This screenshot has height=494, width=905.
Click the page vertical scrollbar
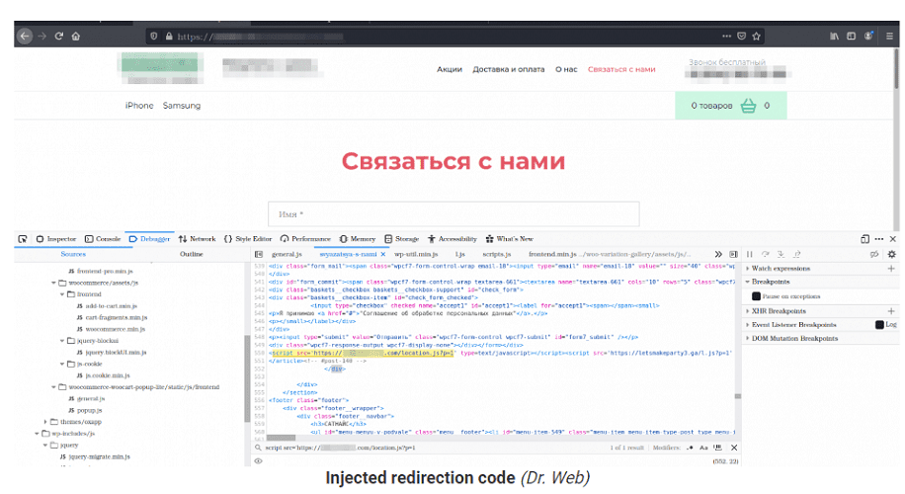coord(896,68)
